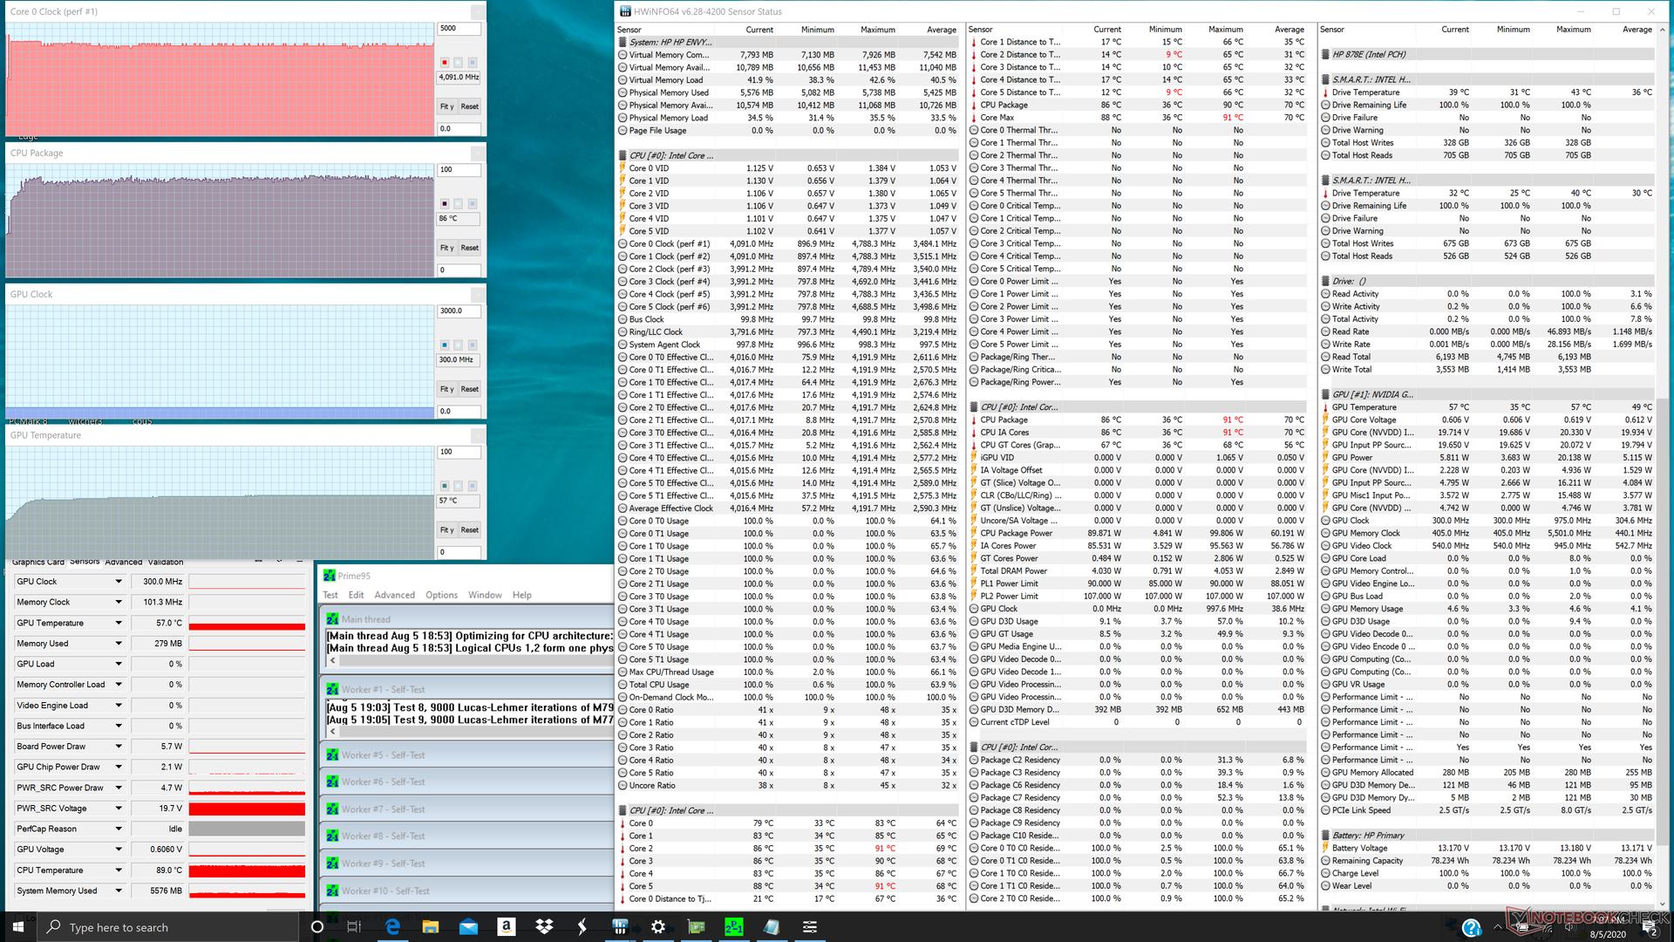The image size is (1674, 942).
Task: Click Reset in the GPU Temperature graph
Action: (470, 529)
